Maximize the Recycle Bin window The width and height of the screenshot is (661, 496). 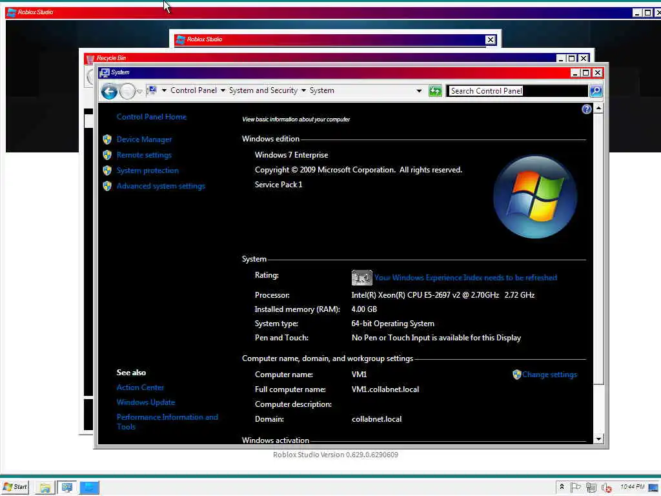[572, 58]
